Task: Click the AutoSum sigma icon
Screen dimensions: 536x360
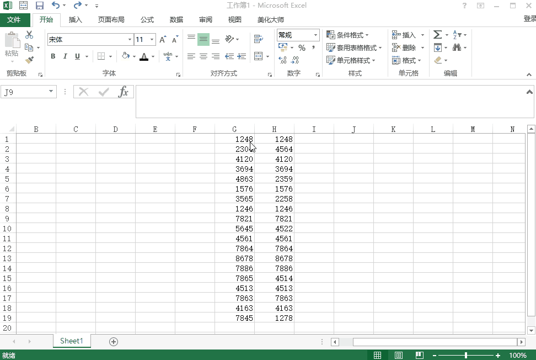Action: pyautogui.click(x=437, y=35)
